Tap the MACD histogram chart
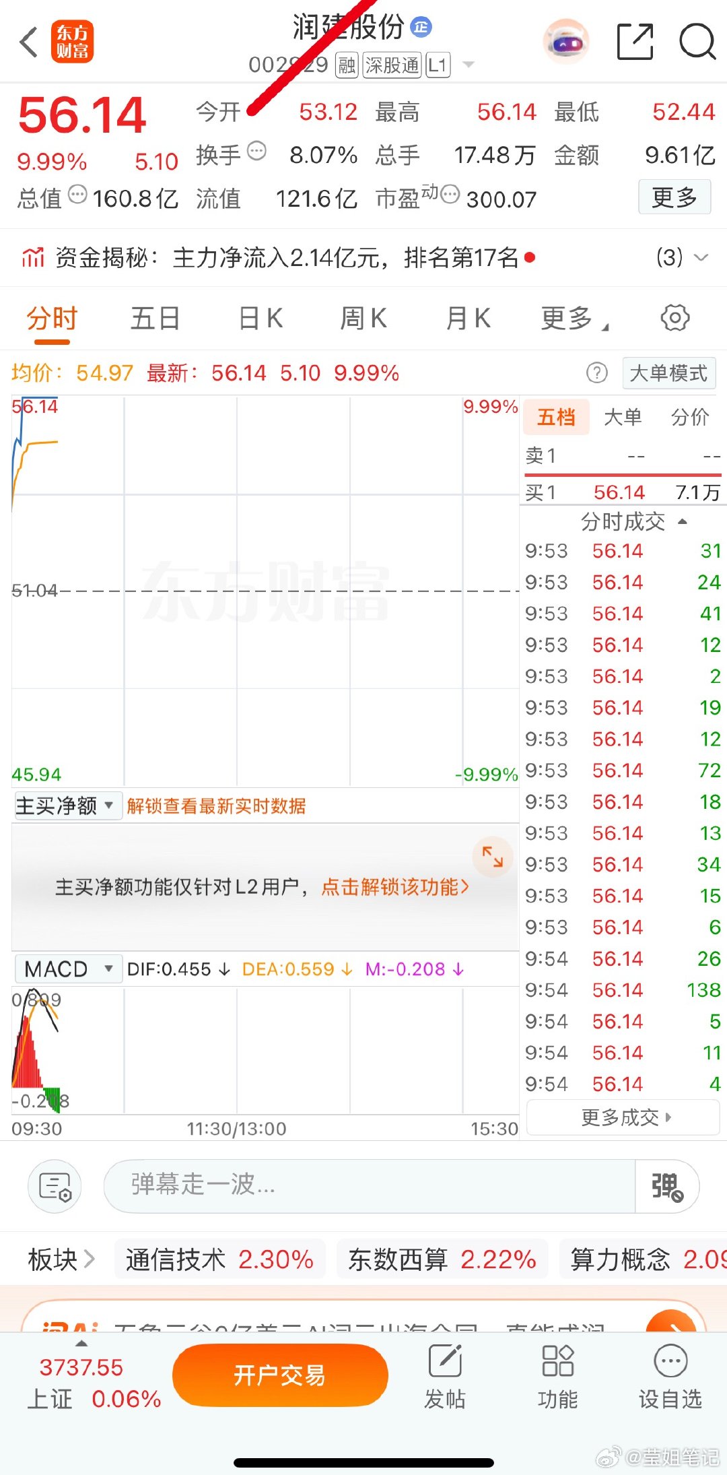Screen dimensions: 727x1475 pos(265,1049)
